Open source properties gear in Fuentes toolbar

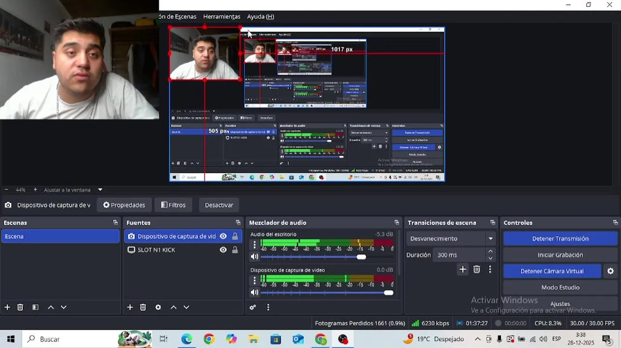158,307
